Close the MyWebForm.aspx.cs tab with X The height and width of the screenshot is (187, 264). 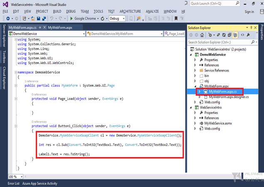pyautogui.click(x=44, y=27)
